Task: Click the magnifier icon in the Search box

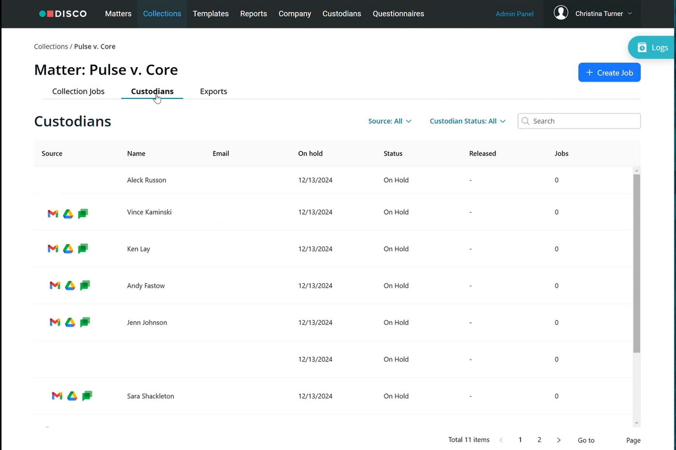Action: point(525,121)
